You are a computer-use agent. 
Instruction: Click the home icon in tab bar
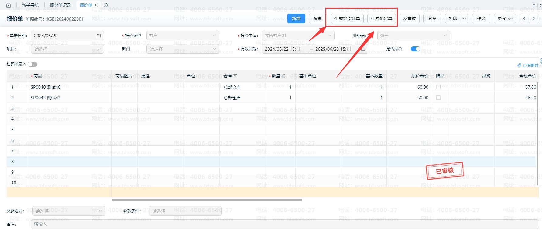[9, 5]
